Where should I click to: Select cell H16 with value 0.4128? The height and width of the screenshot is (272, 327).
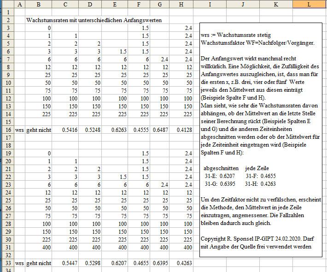181,130
